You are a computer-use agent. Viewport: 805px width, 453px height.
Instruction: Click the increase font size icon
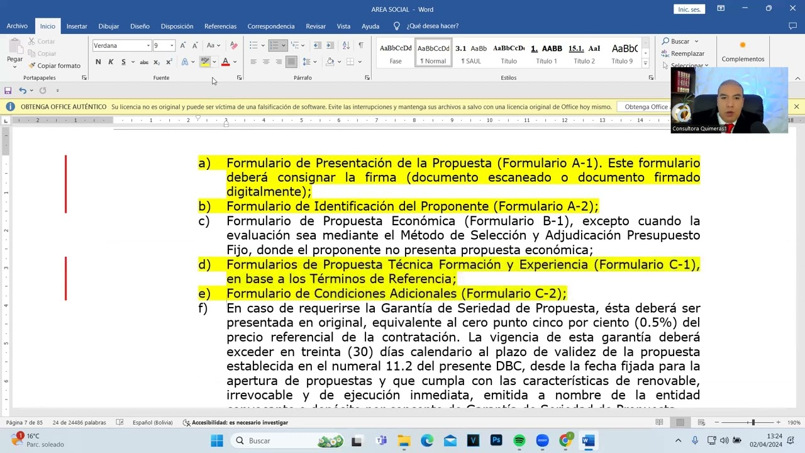183,45
